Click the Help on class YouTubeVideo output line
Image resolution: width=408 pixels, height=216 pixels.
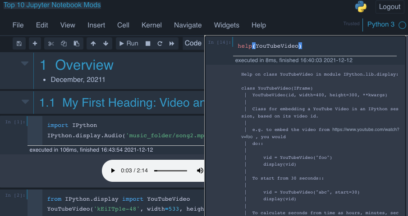[320, 74]
